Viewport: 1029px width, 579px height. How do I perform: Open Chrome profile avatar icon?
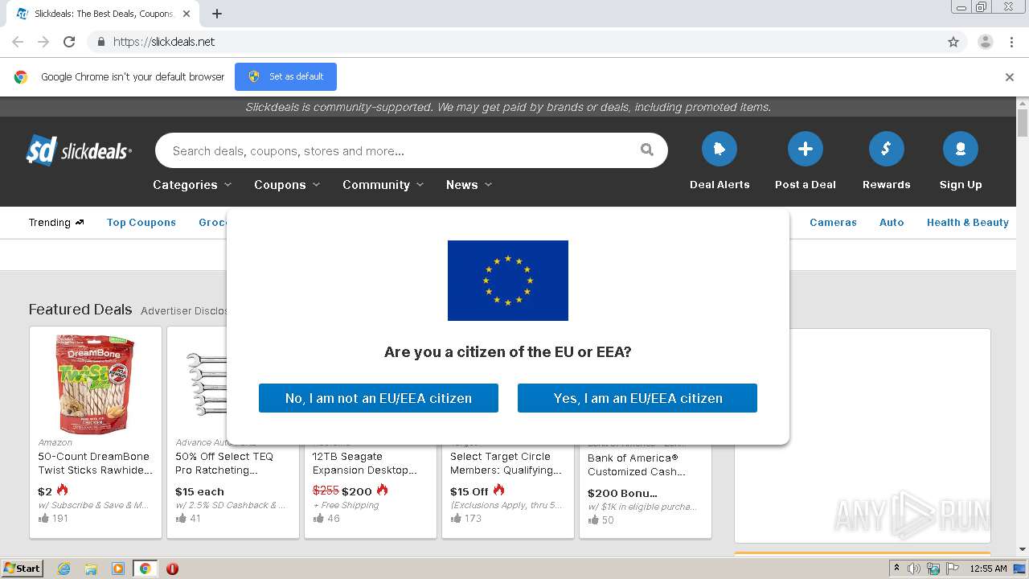[985, 42]
